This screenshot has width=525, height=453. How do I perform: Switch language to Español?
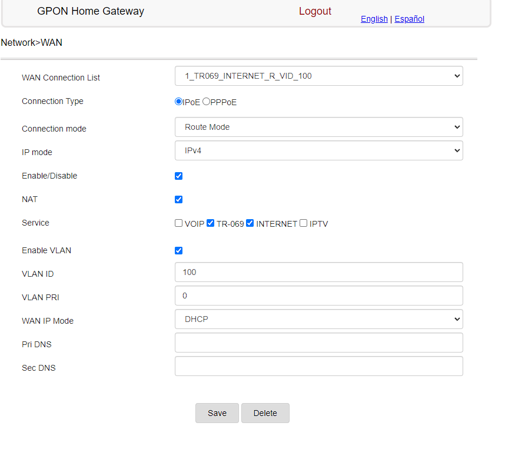409,19
